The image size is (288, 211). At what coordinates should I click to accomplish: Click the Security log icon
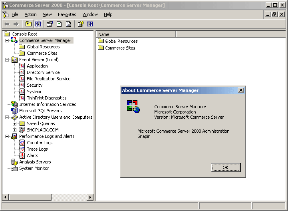click(22, 85)
